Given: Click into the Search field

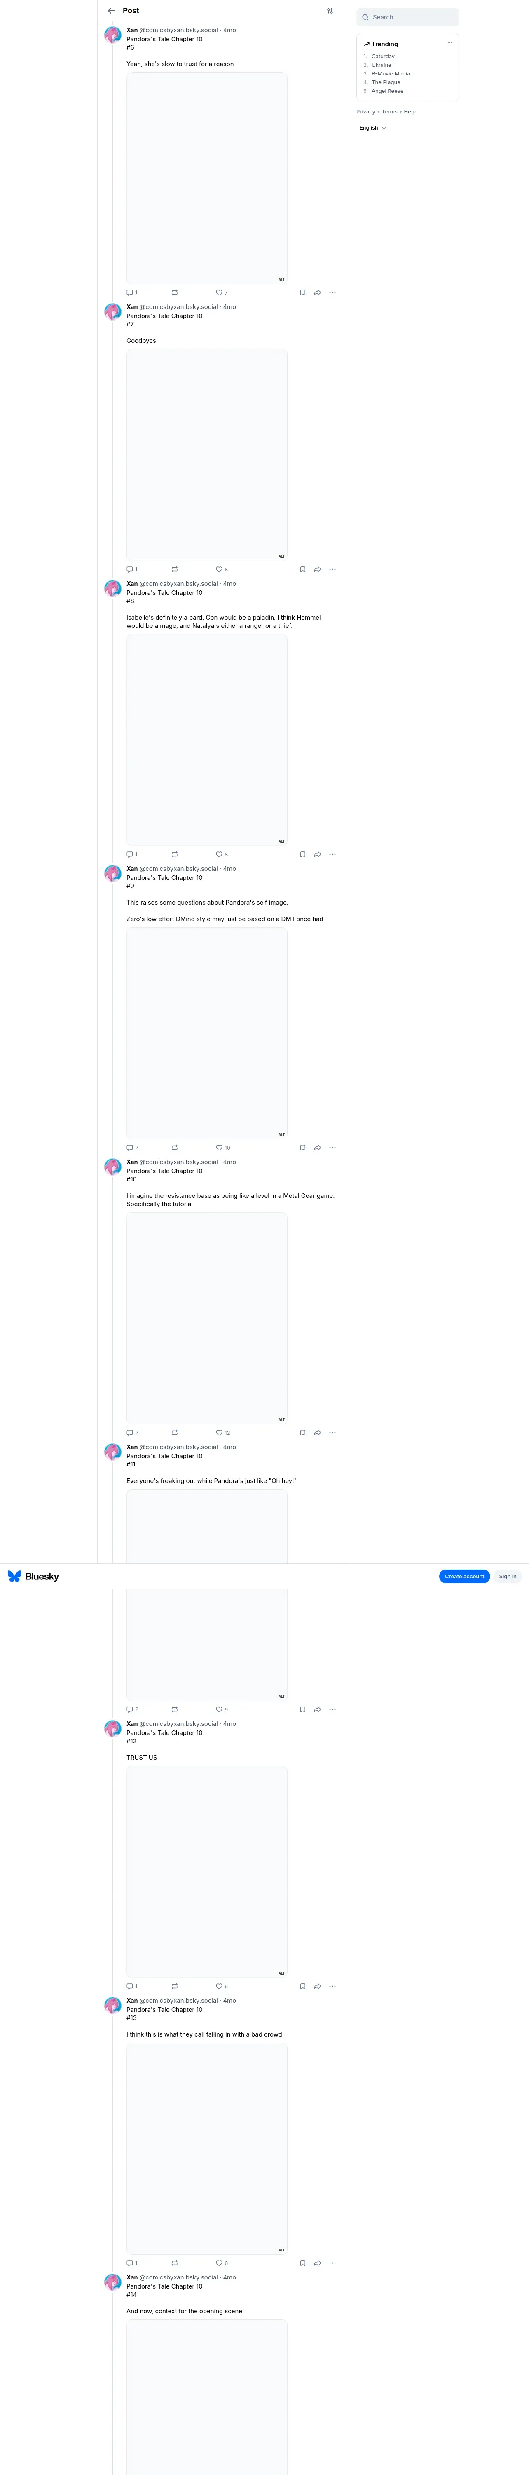Looking at the screenshot, I should click(408, 17).
